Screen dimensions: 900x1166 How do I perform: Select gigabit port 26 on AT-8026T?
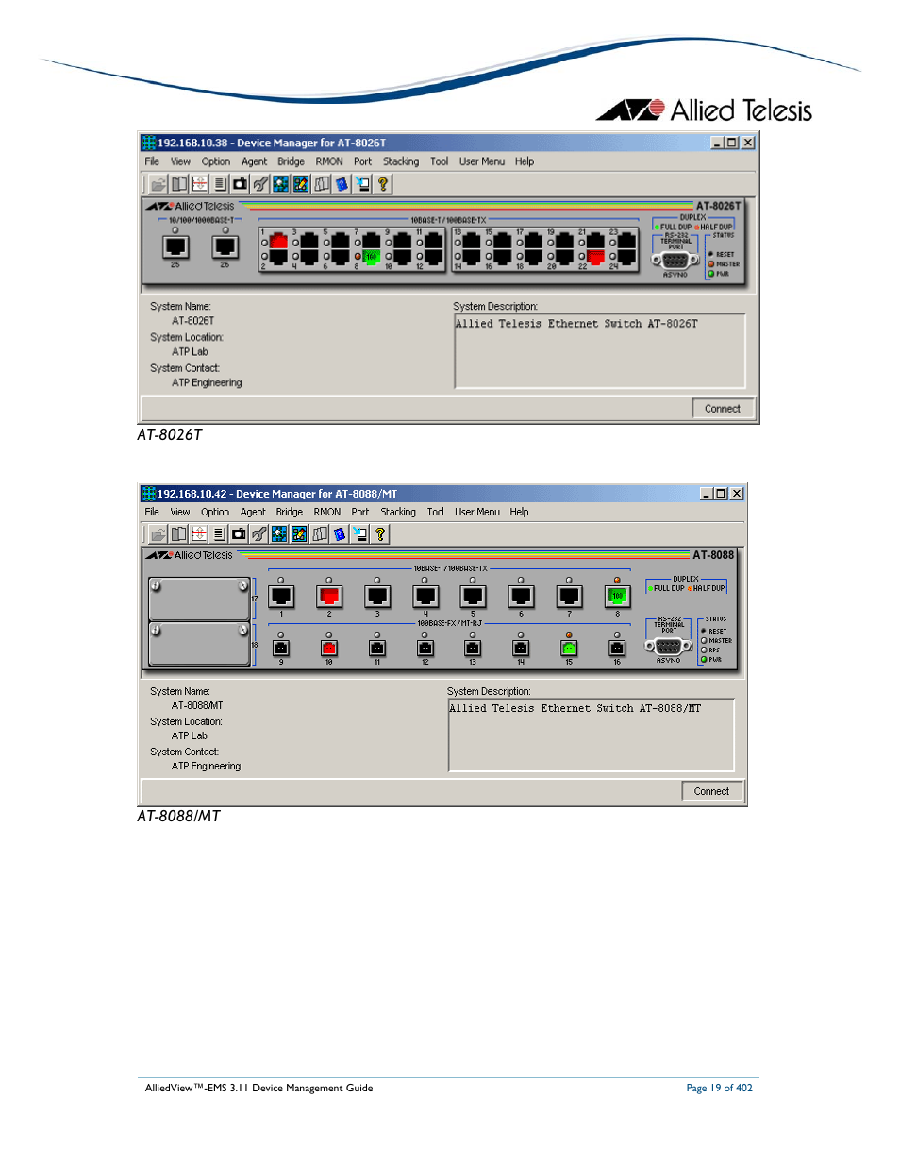[x=225, y=246]
